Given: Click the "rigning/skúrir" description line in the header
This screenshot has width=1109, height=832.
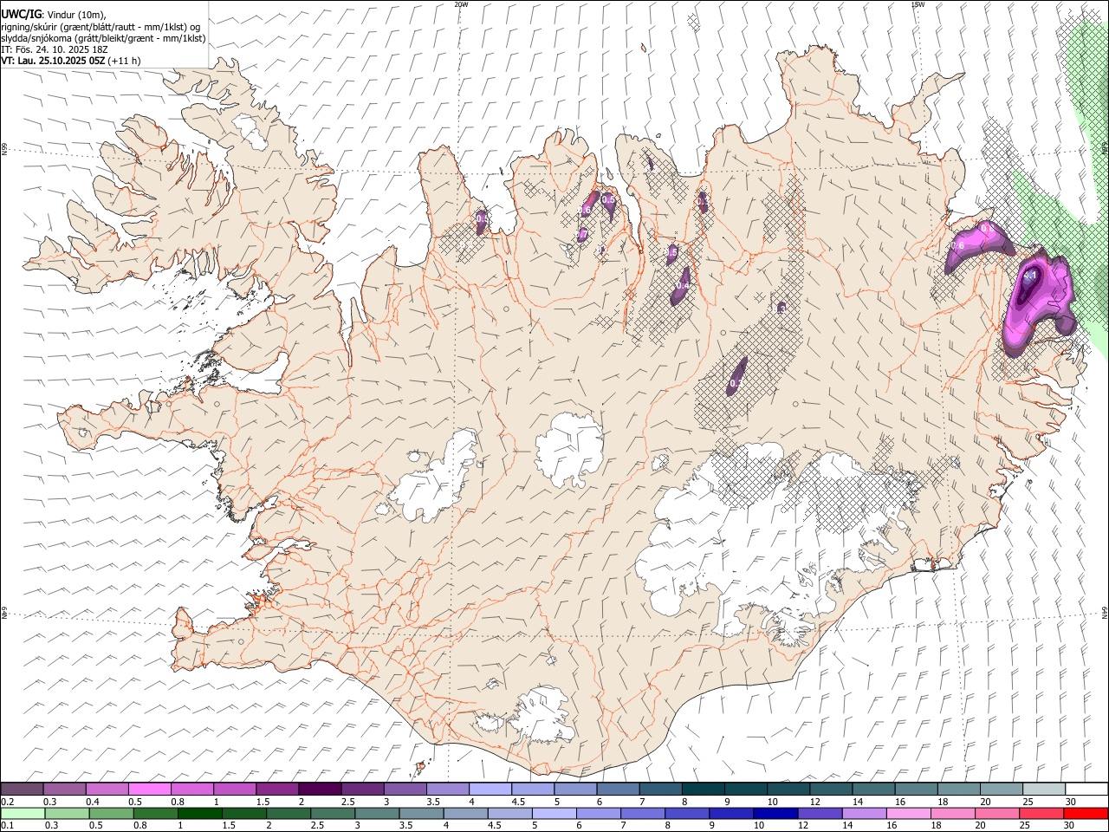Looking at the screenshot, I should [101, 26].
